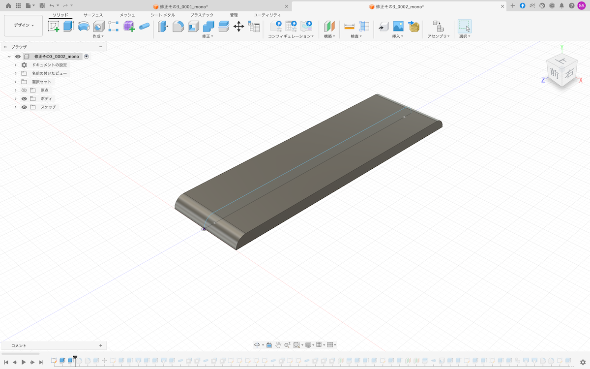Select the Revolve tool

pyautogui.click(x=84, y=27)
